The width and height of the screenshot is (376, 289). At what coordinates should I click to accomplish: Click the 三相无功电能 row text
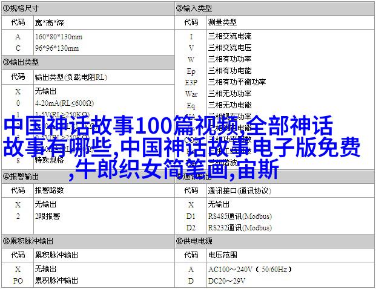229,105
